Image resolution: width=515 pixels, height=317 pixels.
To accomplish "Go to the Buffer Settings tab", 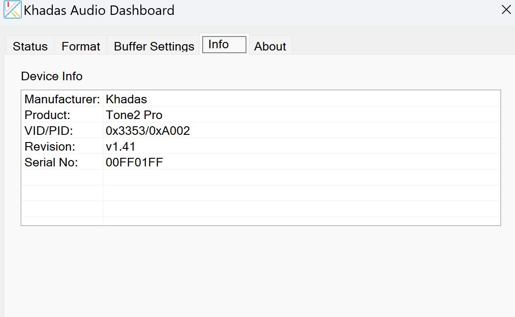I will click(x=154, y=46).
